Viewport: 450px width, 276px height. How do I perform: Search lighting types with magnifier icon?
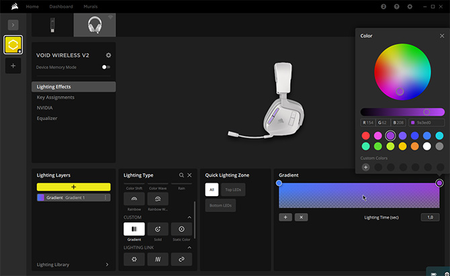181,175
